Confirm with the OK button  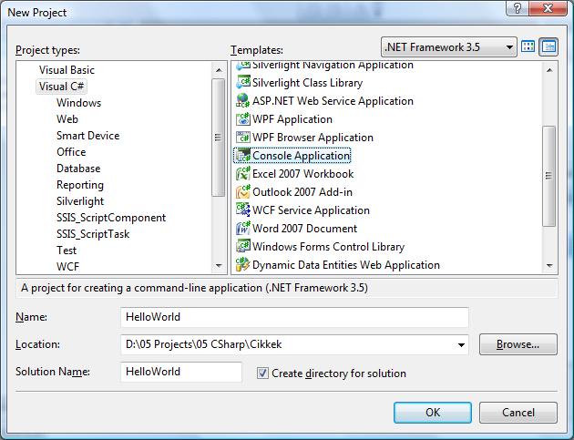pos(433,413)
